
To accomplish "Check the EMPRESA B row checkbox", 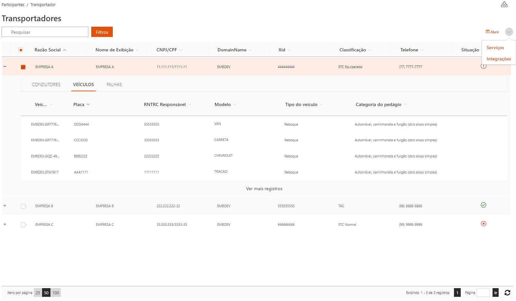I will point(23,206).
